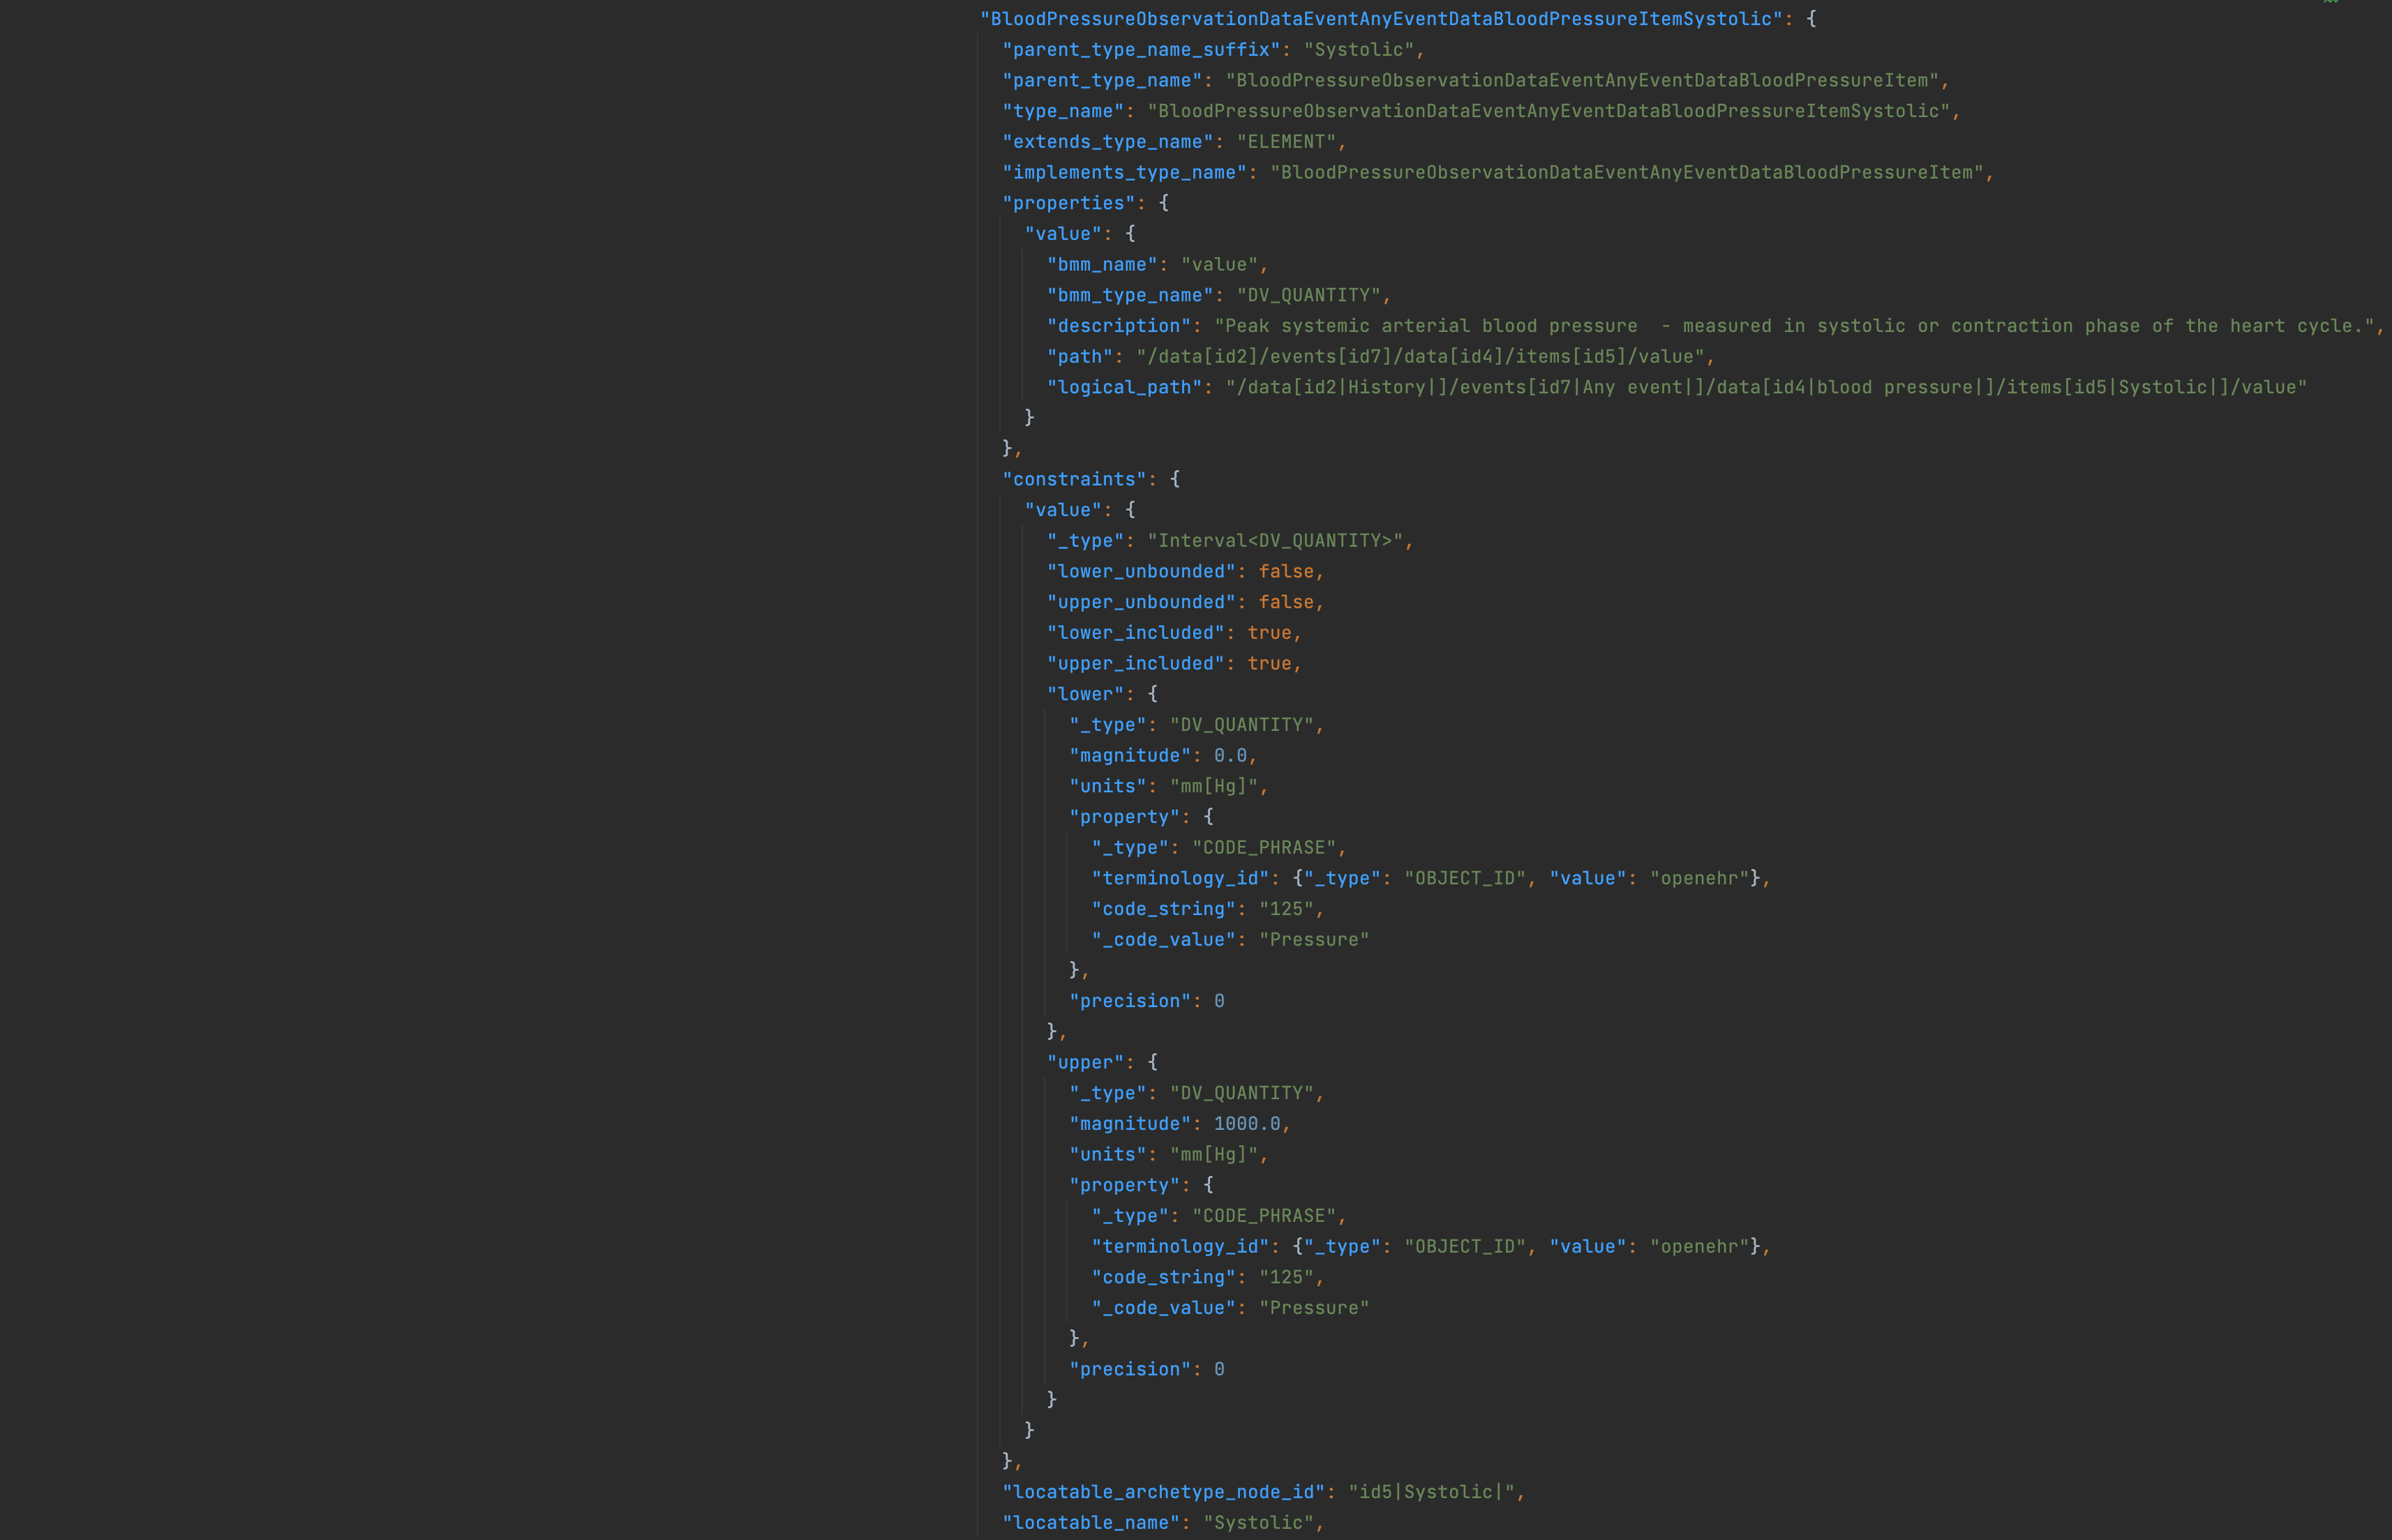Click the "path" key
This screenshot has height=1540, width=2392.
pos(1080,357)
